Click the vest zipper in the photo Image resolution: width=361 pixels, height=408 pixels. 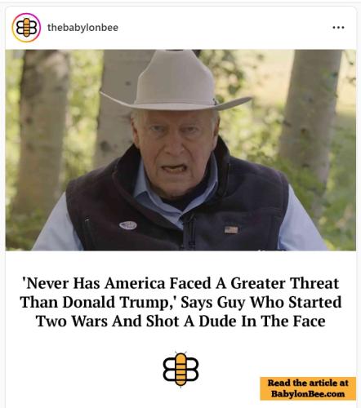[x=189, y=231]
